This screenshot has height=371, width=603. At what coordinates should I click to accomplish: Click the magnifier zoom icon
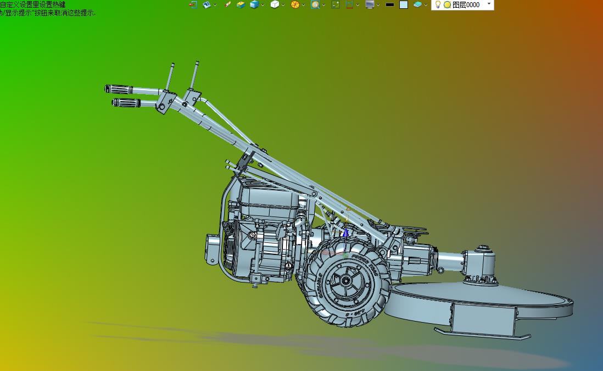click(x=315, y=4)
